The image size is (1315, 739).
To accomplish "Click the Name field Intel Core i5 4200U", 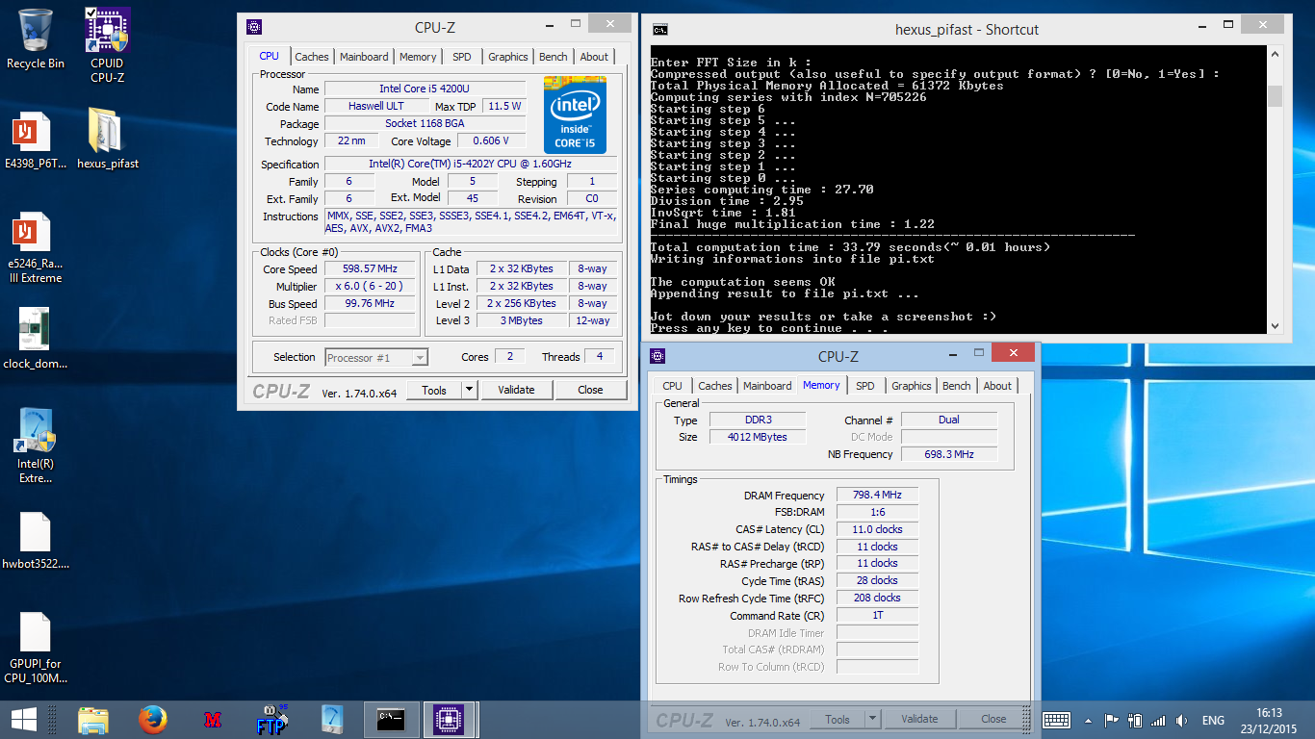I will pos(425,89).
